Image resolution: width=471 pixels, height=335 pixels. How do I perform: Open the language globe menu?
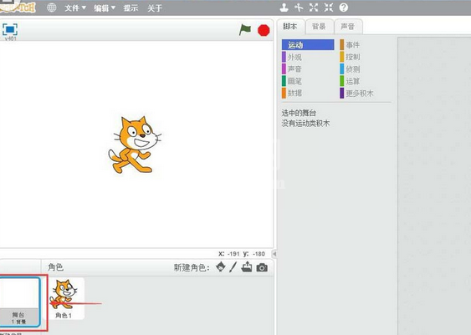pos(51,8)
